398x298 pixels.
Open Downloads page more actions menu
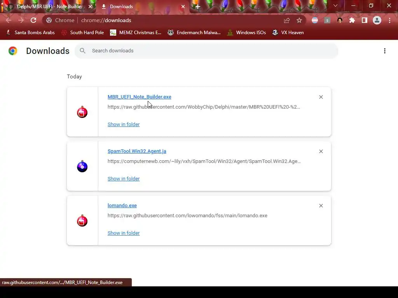tap(385, 51)
